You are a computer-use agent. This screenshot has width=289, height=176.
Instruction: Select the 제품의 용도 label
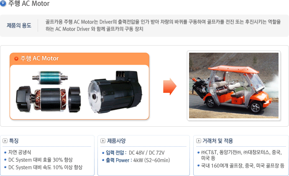[19, 25]
